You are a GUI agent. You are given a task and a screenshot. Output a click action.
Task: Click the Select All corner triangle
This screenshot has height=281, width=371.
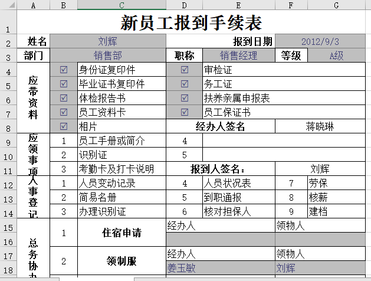coord(8,5)
